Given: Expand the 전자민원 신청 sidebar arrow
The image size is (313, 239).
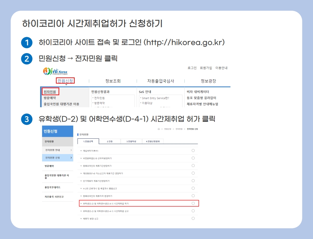Looking at the screenshot, I should click(71, 158).
